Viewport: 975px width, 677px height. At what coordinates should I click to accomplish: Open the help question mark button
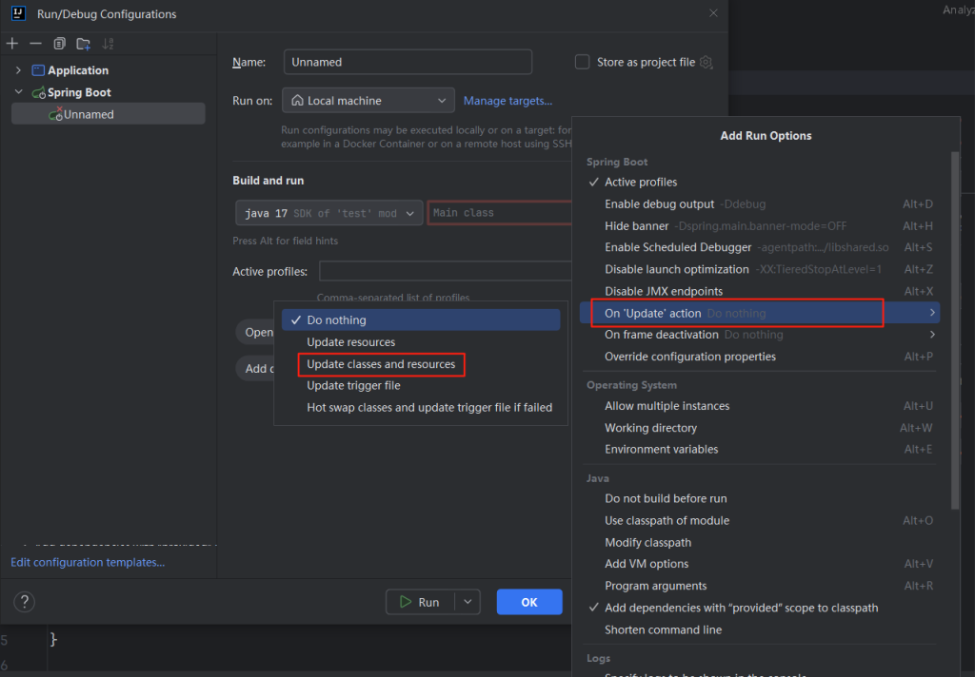24,601
